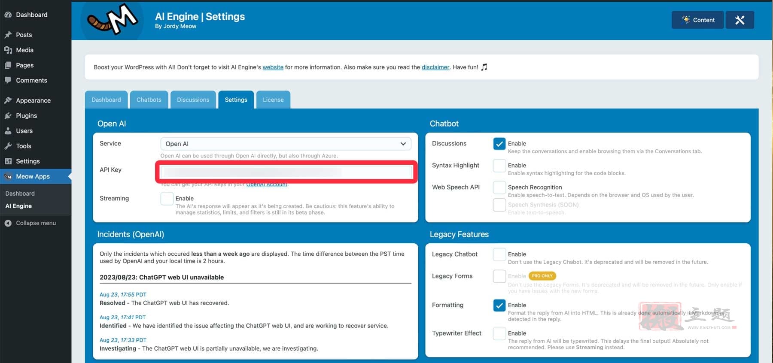Click the Collapse menu arrow icon

click(8, 223)
